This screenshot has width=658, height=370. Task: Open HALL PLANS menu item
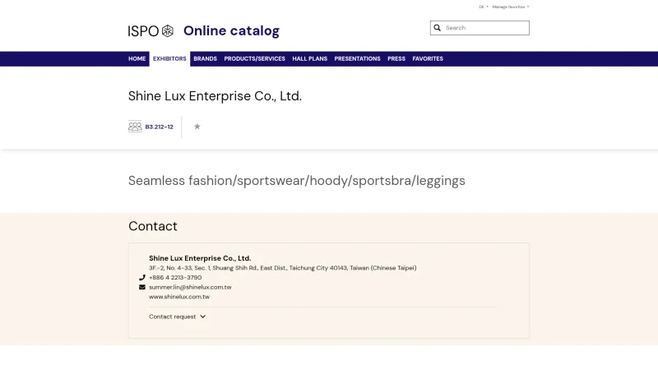[x=310, y=58]
